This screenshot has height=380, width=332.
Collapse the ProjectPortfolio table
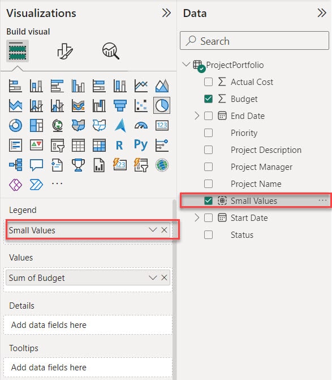186,65
